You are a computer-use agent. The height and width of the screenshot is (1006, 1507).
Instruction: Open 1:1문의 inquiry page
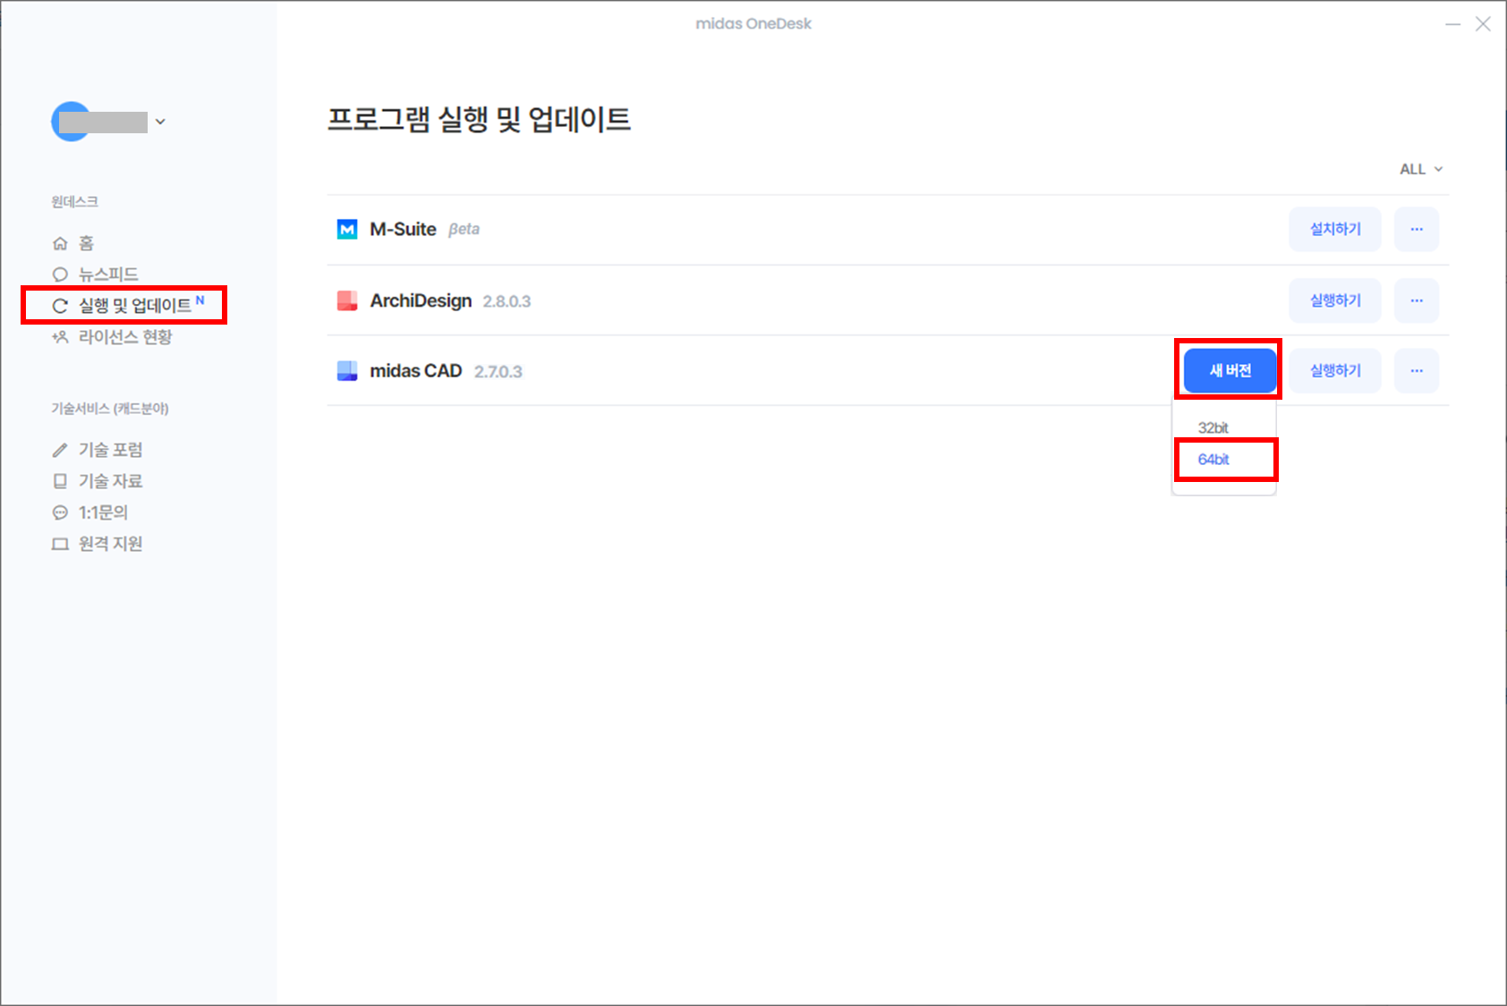pyautogui.click(x=103, y=512)
